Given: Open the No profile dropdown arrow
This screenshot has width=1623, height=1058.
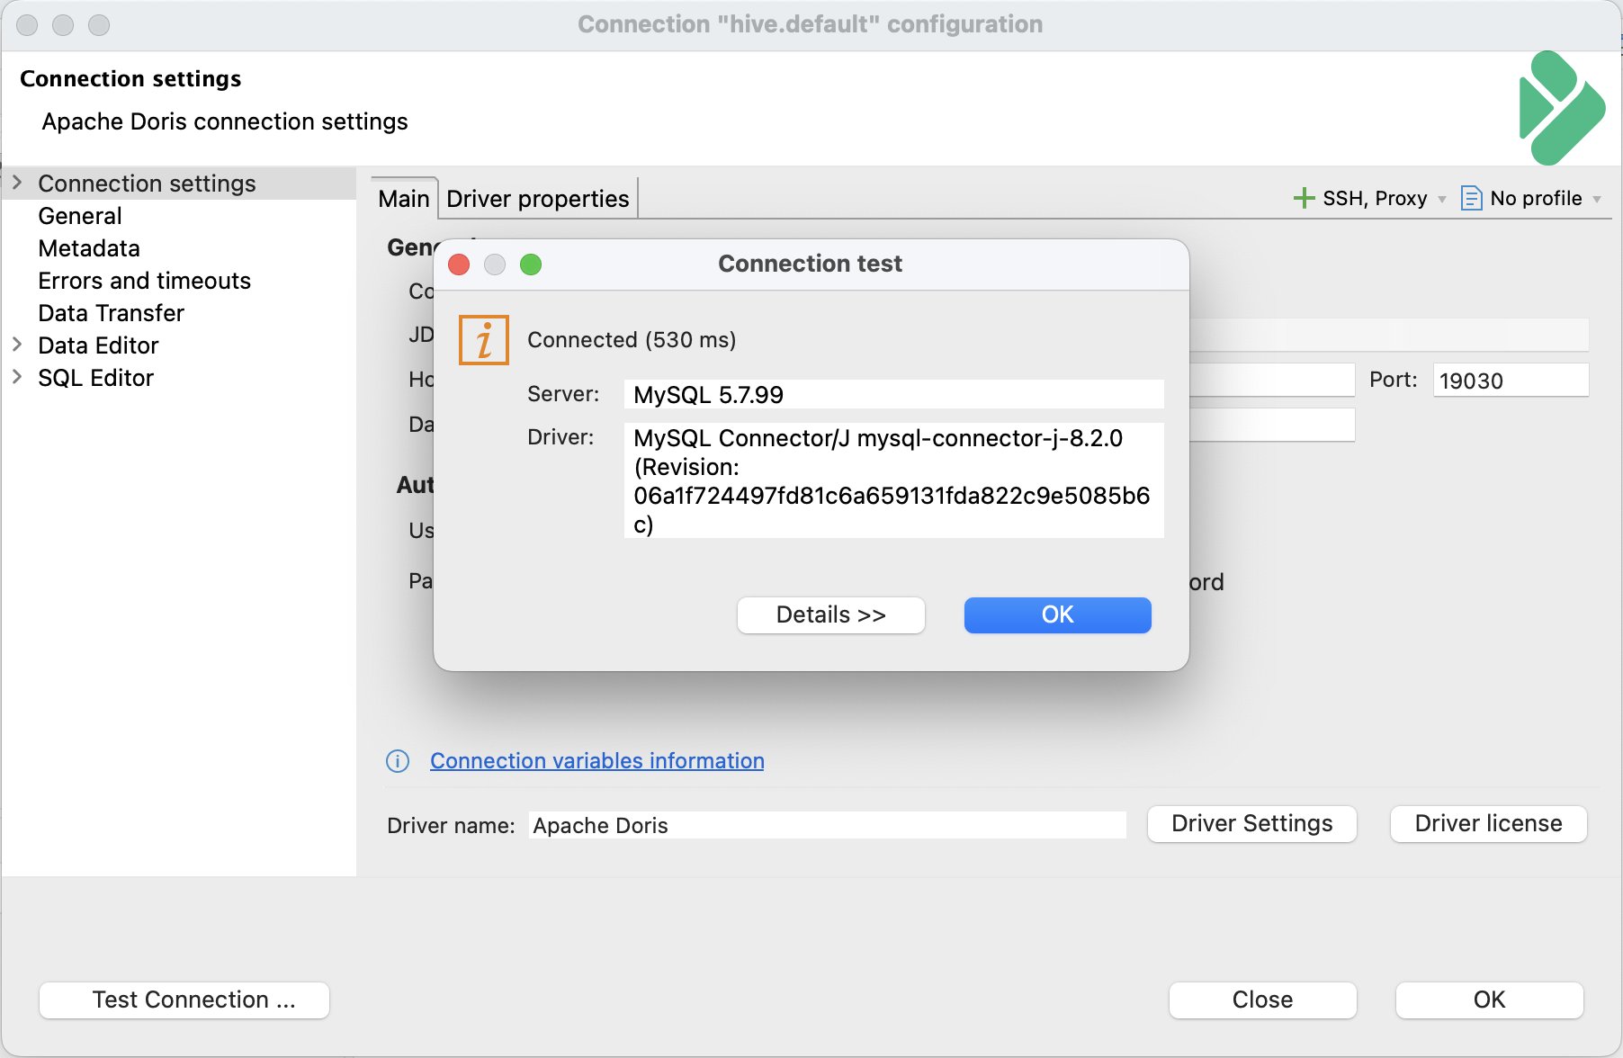Looking at the screenshot, I should tap(1597, 199).
